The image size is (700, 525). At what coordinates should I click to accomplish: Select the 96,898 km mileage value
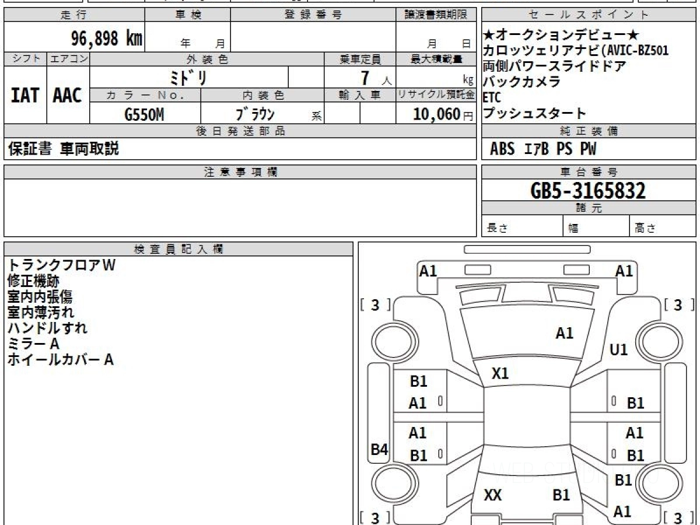107,38
